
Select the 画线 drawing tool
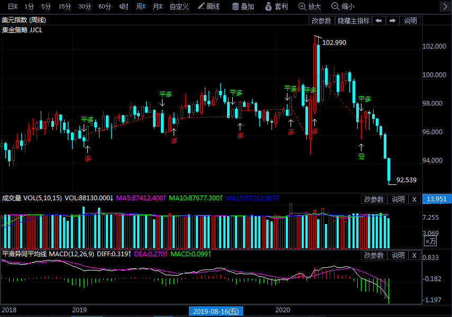point(209,6)
